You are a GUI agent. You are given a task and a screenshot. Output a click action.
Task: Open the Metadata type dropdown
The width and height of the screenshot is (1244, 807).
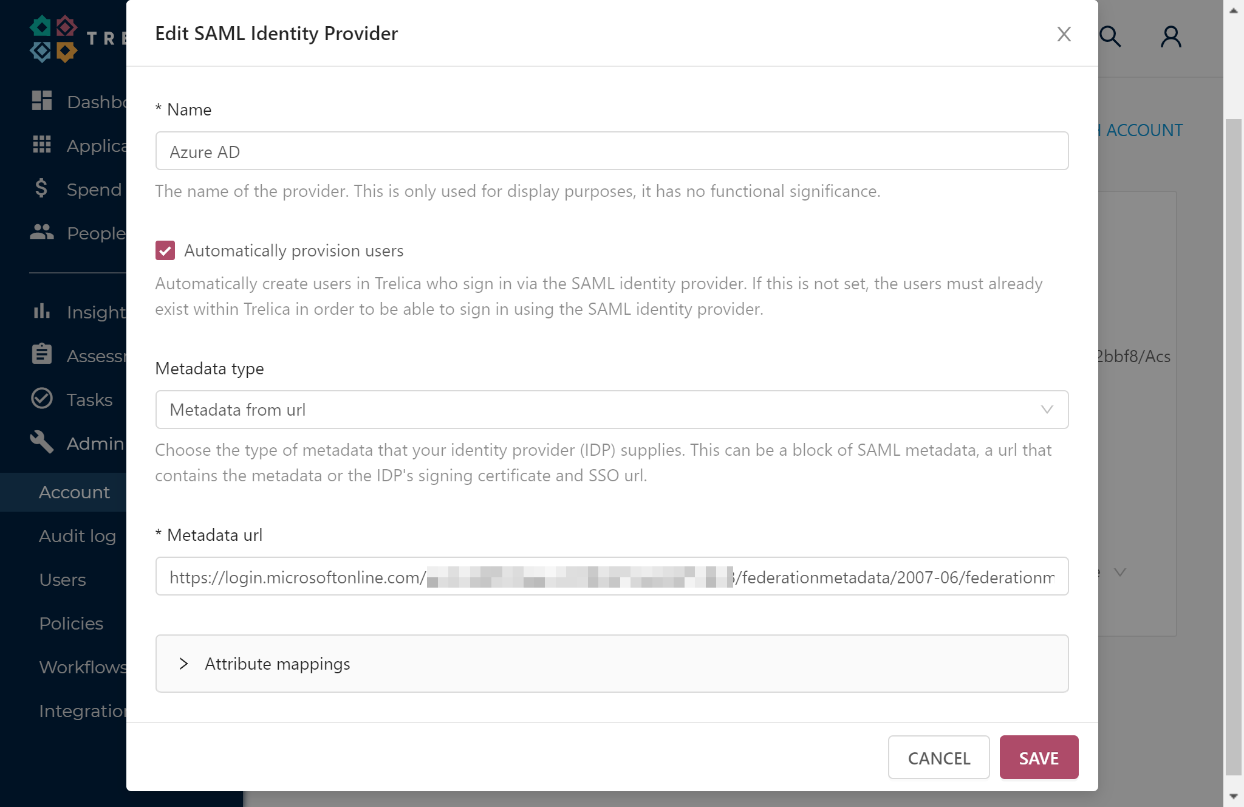[x=612, y=410]
